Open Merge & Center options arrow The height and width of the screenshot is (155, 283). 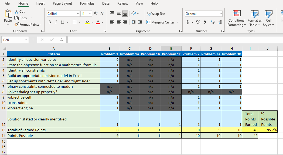coord(178,22)
